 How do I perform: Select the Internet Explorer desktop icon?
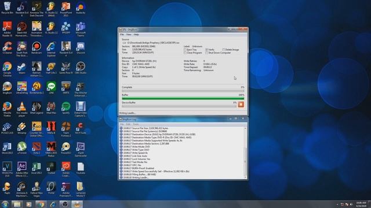click(51, 49)
